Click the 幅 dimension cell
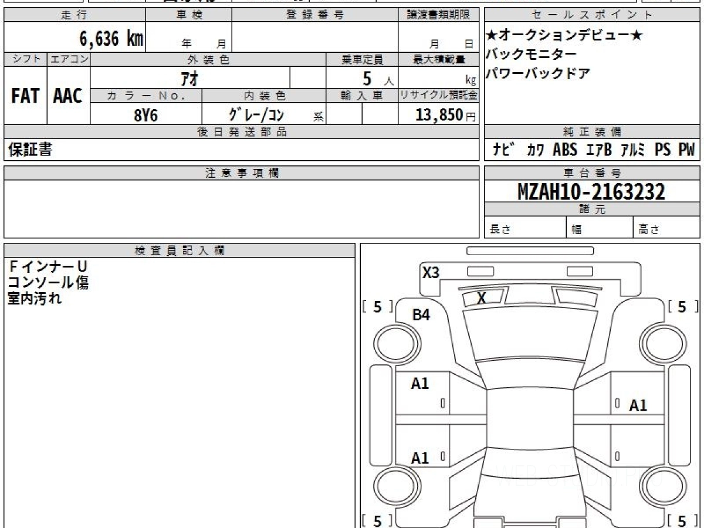 pyautogui.click(x=600, y=228)
